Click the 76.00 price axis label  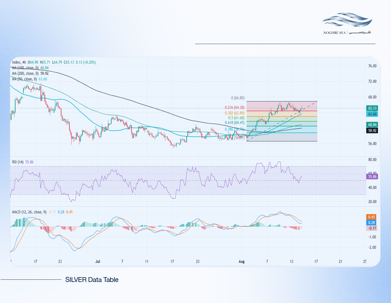point(372,66)
